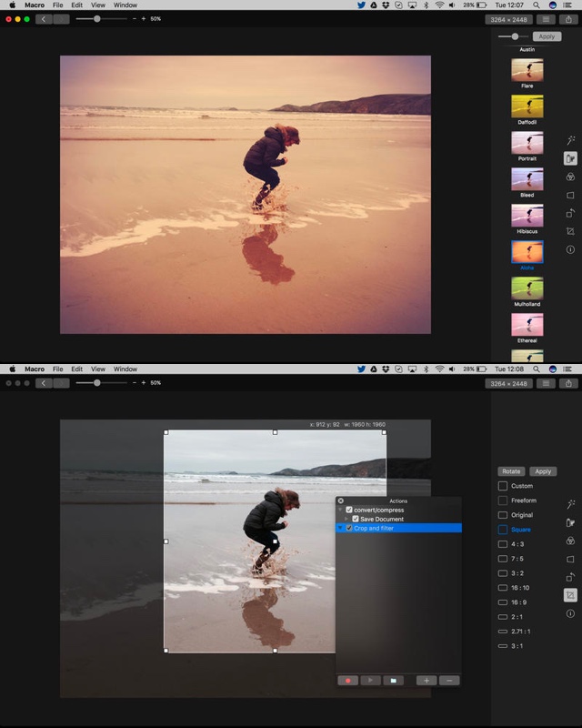This screenshot has width=582, height=728.
Task: Open color circles tool in lower window
Action: (x=570, y=541)
